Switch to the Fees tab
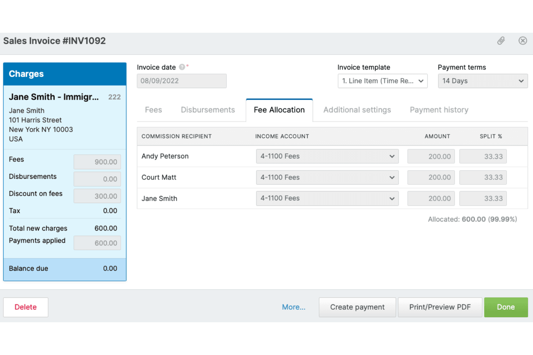This screenshot has height=355, width=533. (x=153, y=110)
